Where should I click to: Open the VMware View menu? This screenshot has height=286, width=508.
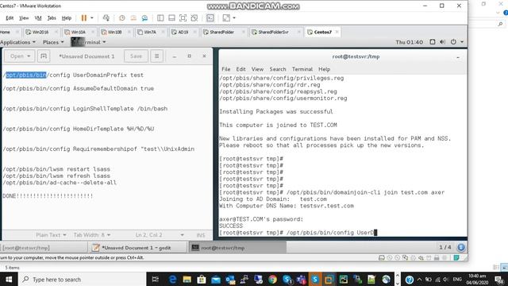click(24, 18)
